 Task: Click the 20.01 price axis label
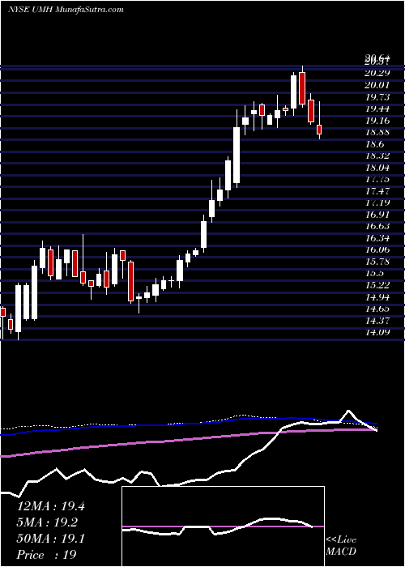click(377, 85)
